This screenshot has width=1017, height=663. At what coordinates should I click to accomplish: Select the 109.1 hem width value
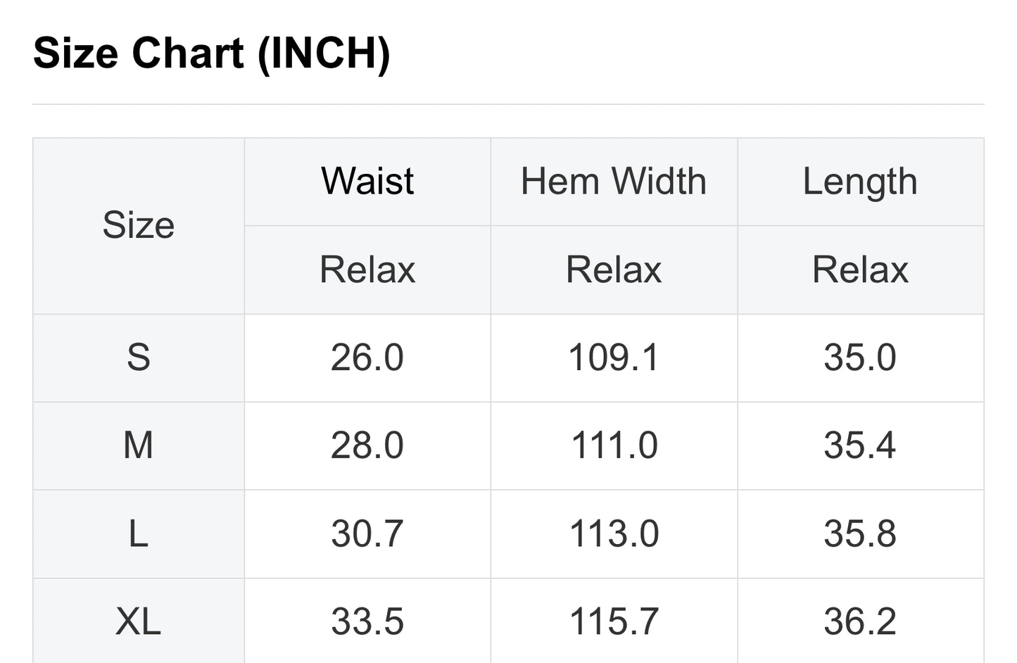(614, 358)
